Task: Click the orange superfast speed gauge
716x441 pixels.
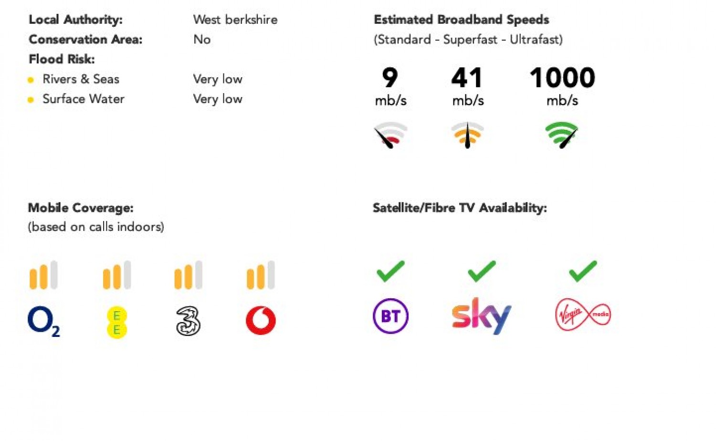Action: pyautogui.click(x=468, y=135)
